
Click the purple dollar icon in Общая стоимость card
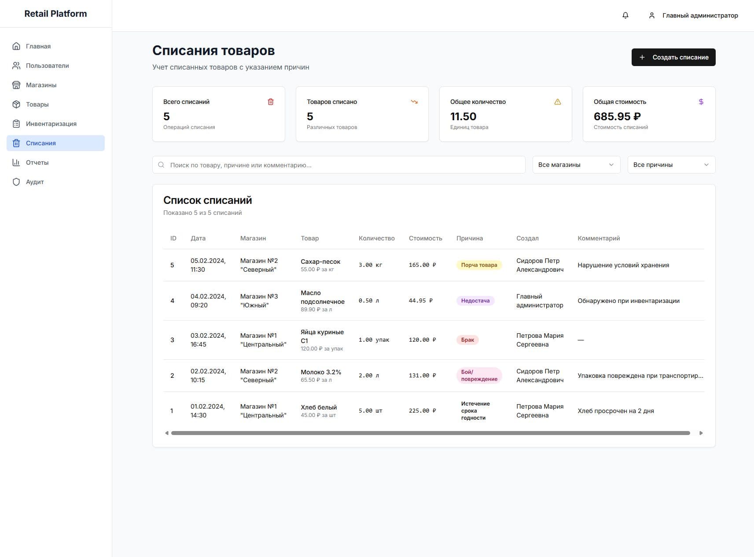[x=701, y=102]
